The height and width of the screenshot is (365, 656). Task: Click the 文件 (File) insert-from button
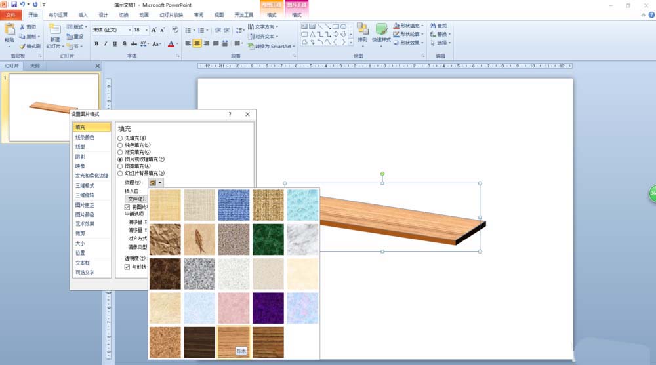(x=136, y=199)
